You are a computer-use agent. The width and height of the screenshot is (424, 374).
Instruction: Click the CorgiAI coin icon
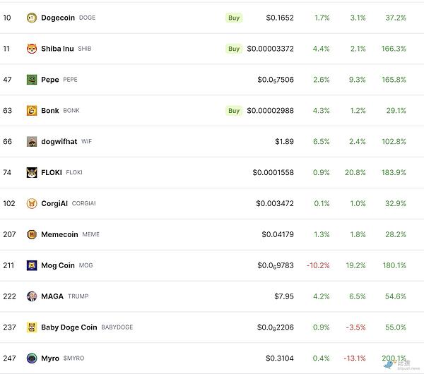[31, 204]
